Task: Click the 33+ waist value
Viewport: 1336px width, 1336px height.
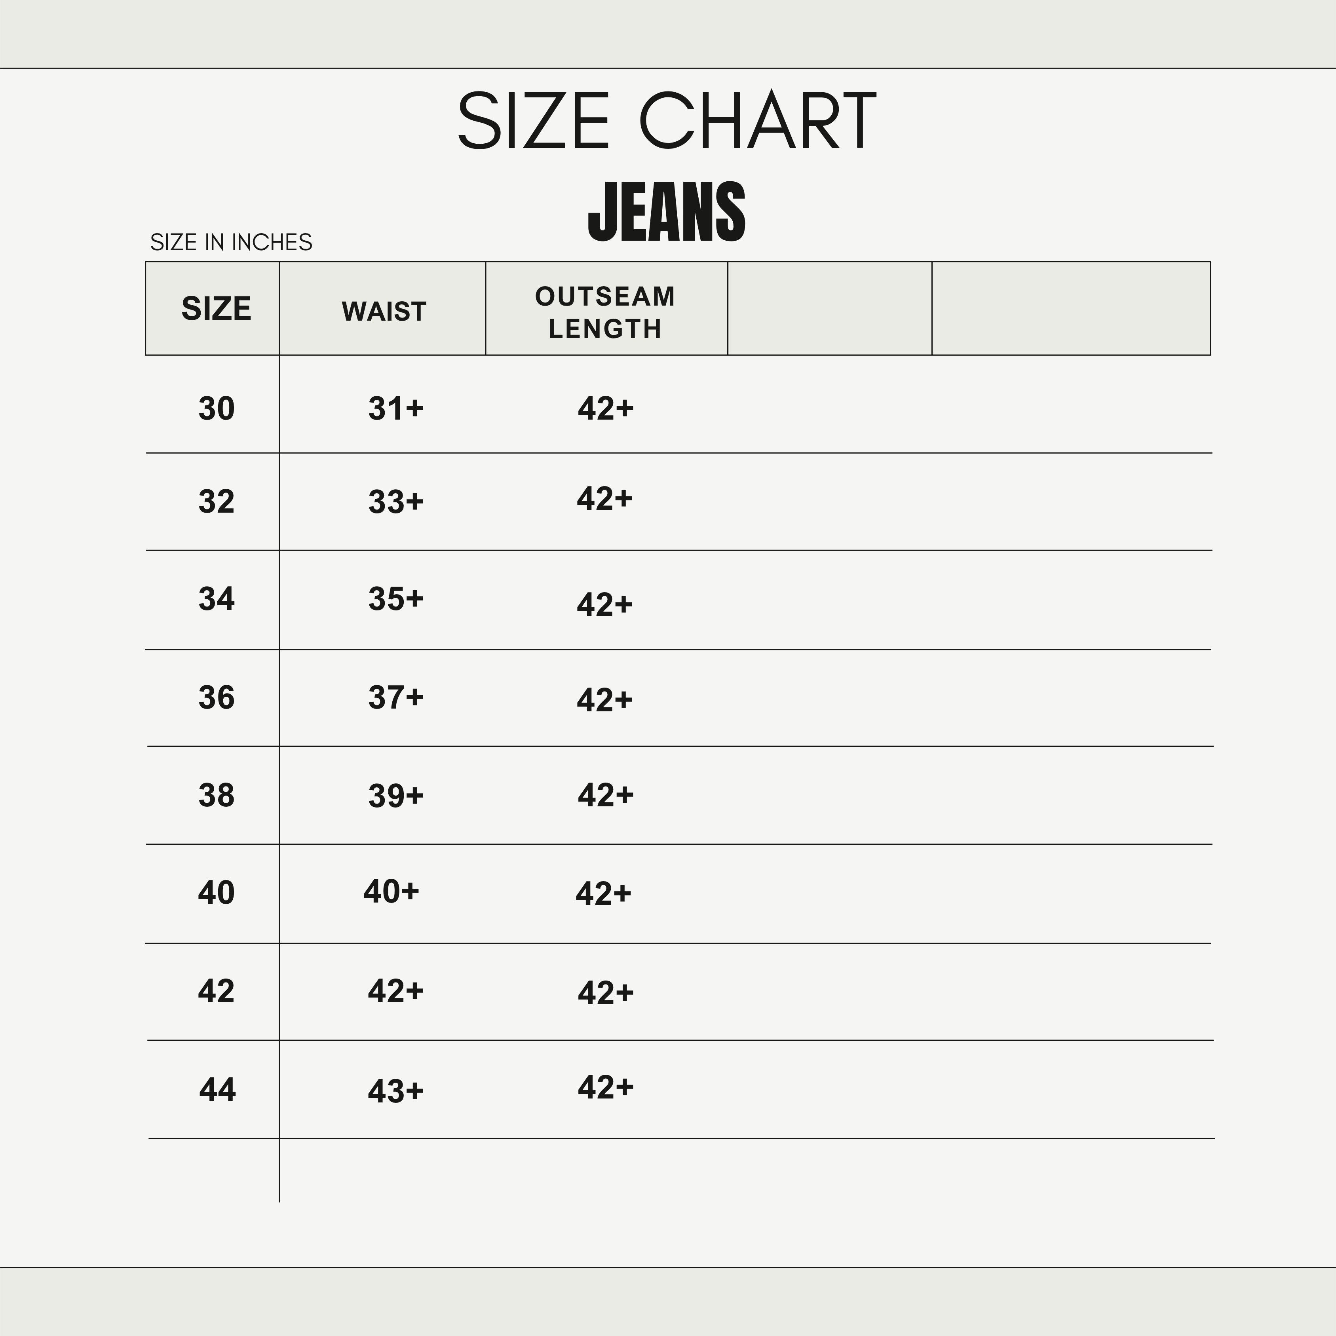Action: click(x=395, y=501)
